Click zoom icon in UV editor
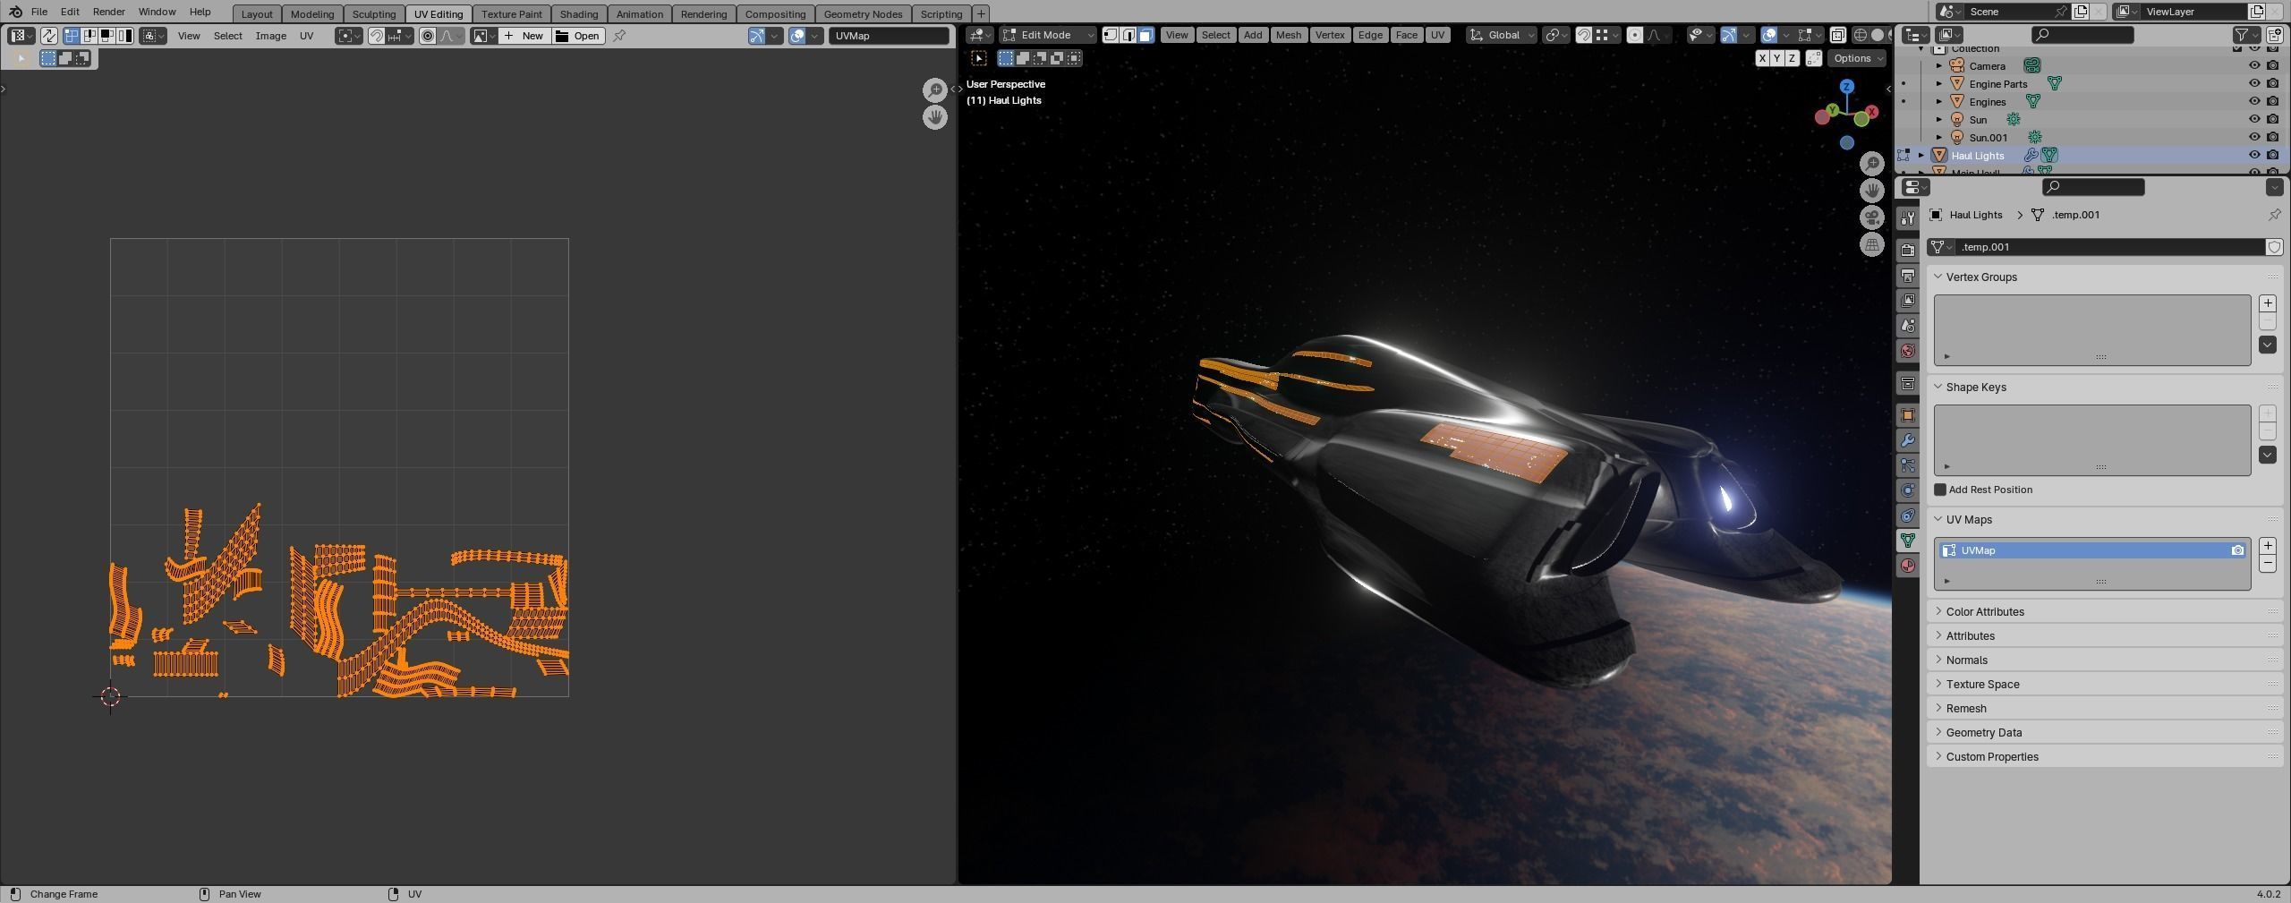This screenshot has width=2291, height=903. (x=934, y=89)
